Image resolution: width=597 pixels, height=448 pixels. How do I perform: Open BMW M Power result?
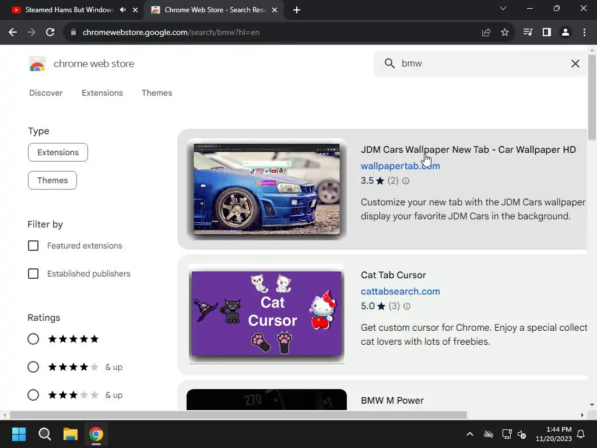(x=392, y=400)
